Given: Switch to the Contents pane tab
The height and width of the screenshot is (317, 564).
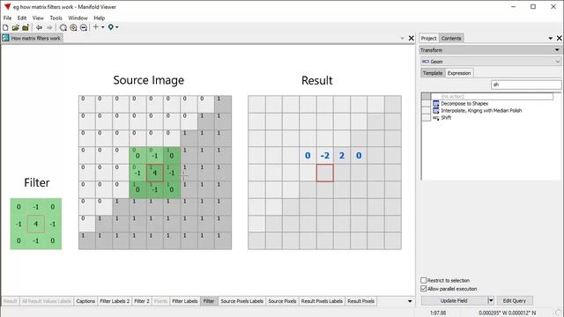Looking at the screenshot, I should tap(451, 38).
